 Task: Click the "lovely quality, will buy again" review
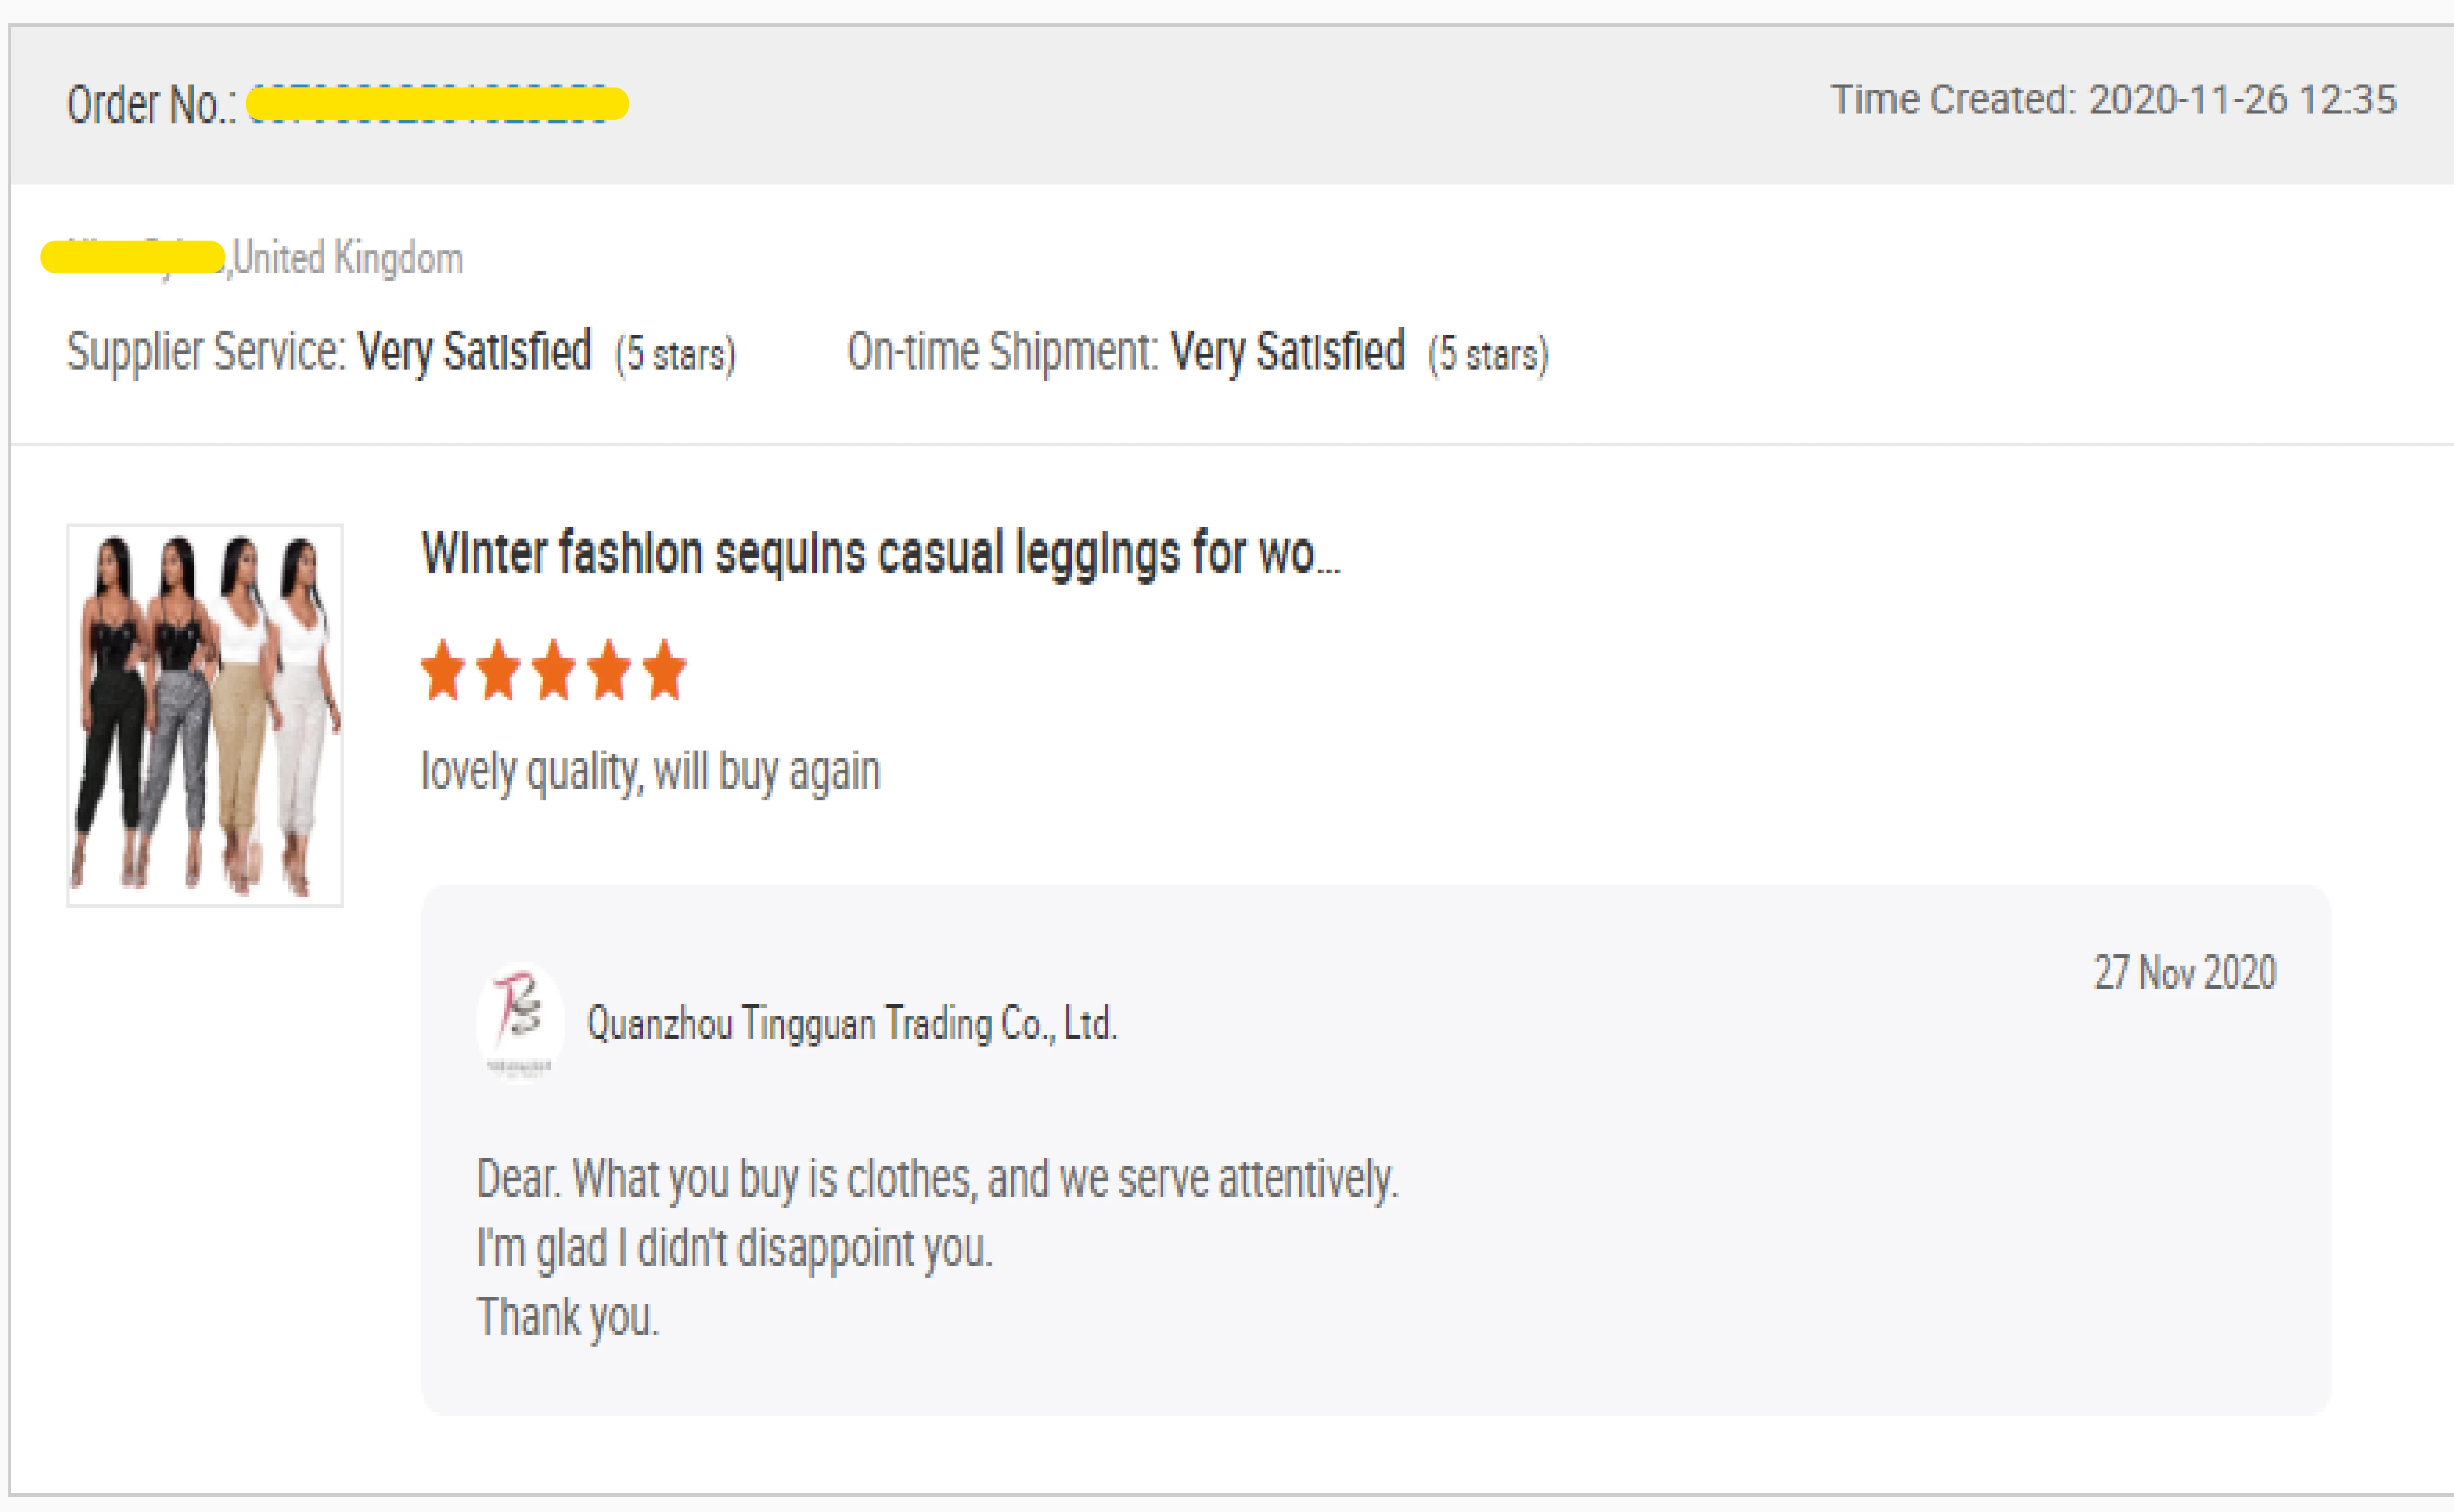click(x=650, y=772)
